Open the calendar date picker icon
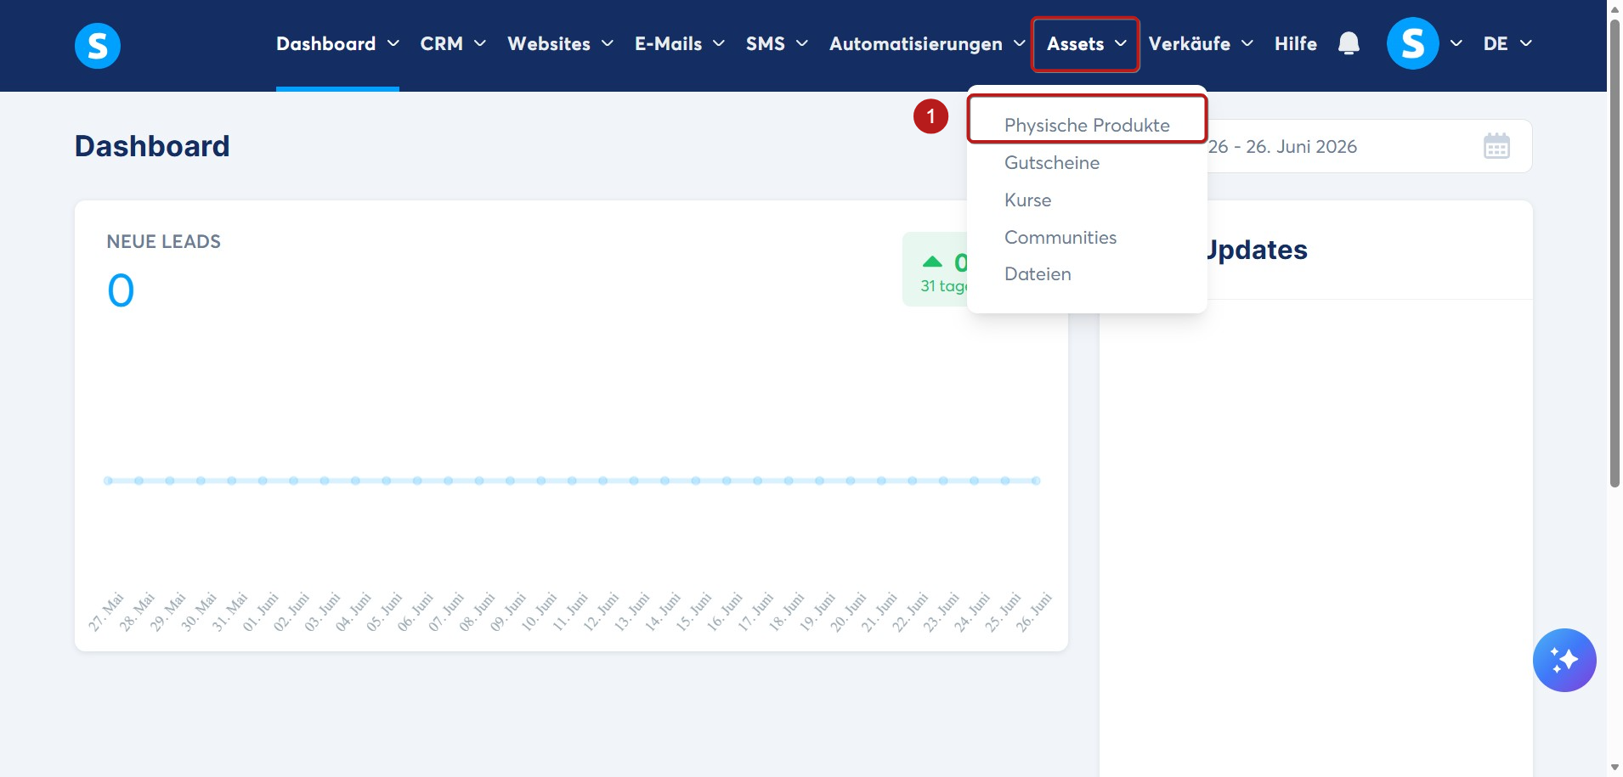The height and width of the screenshot is (777, 1623). pos(1496,146)
